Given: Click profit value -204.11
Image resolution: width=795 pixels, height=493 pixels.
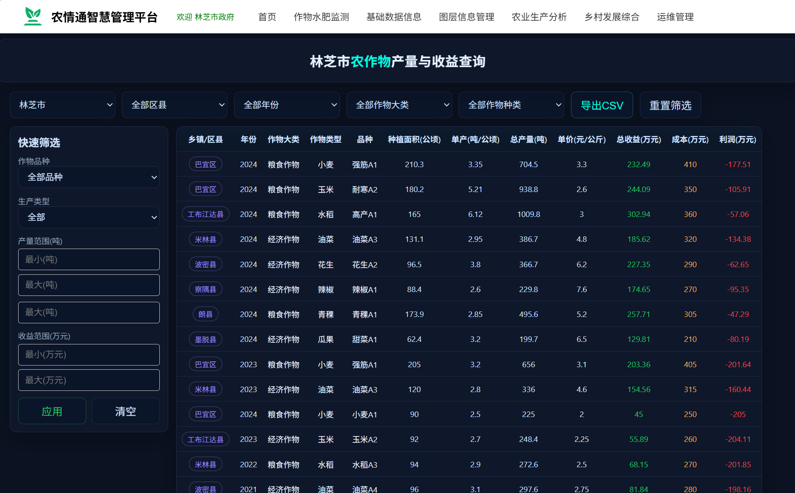Looking at the screenshot, I should coord(738,439).
